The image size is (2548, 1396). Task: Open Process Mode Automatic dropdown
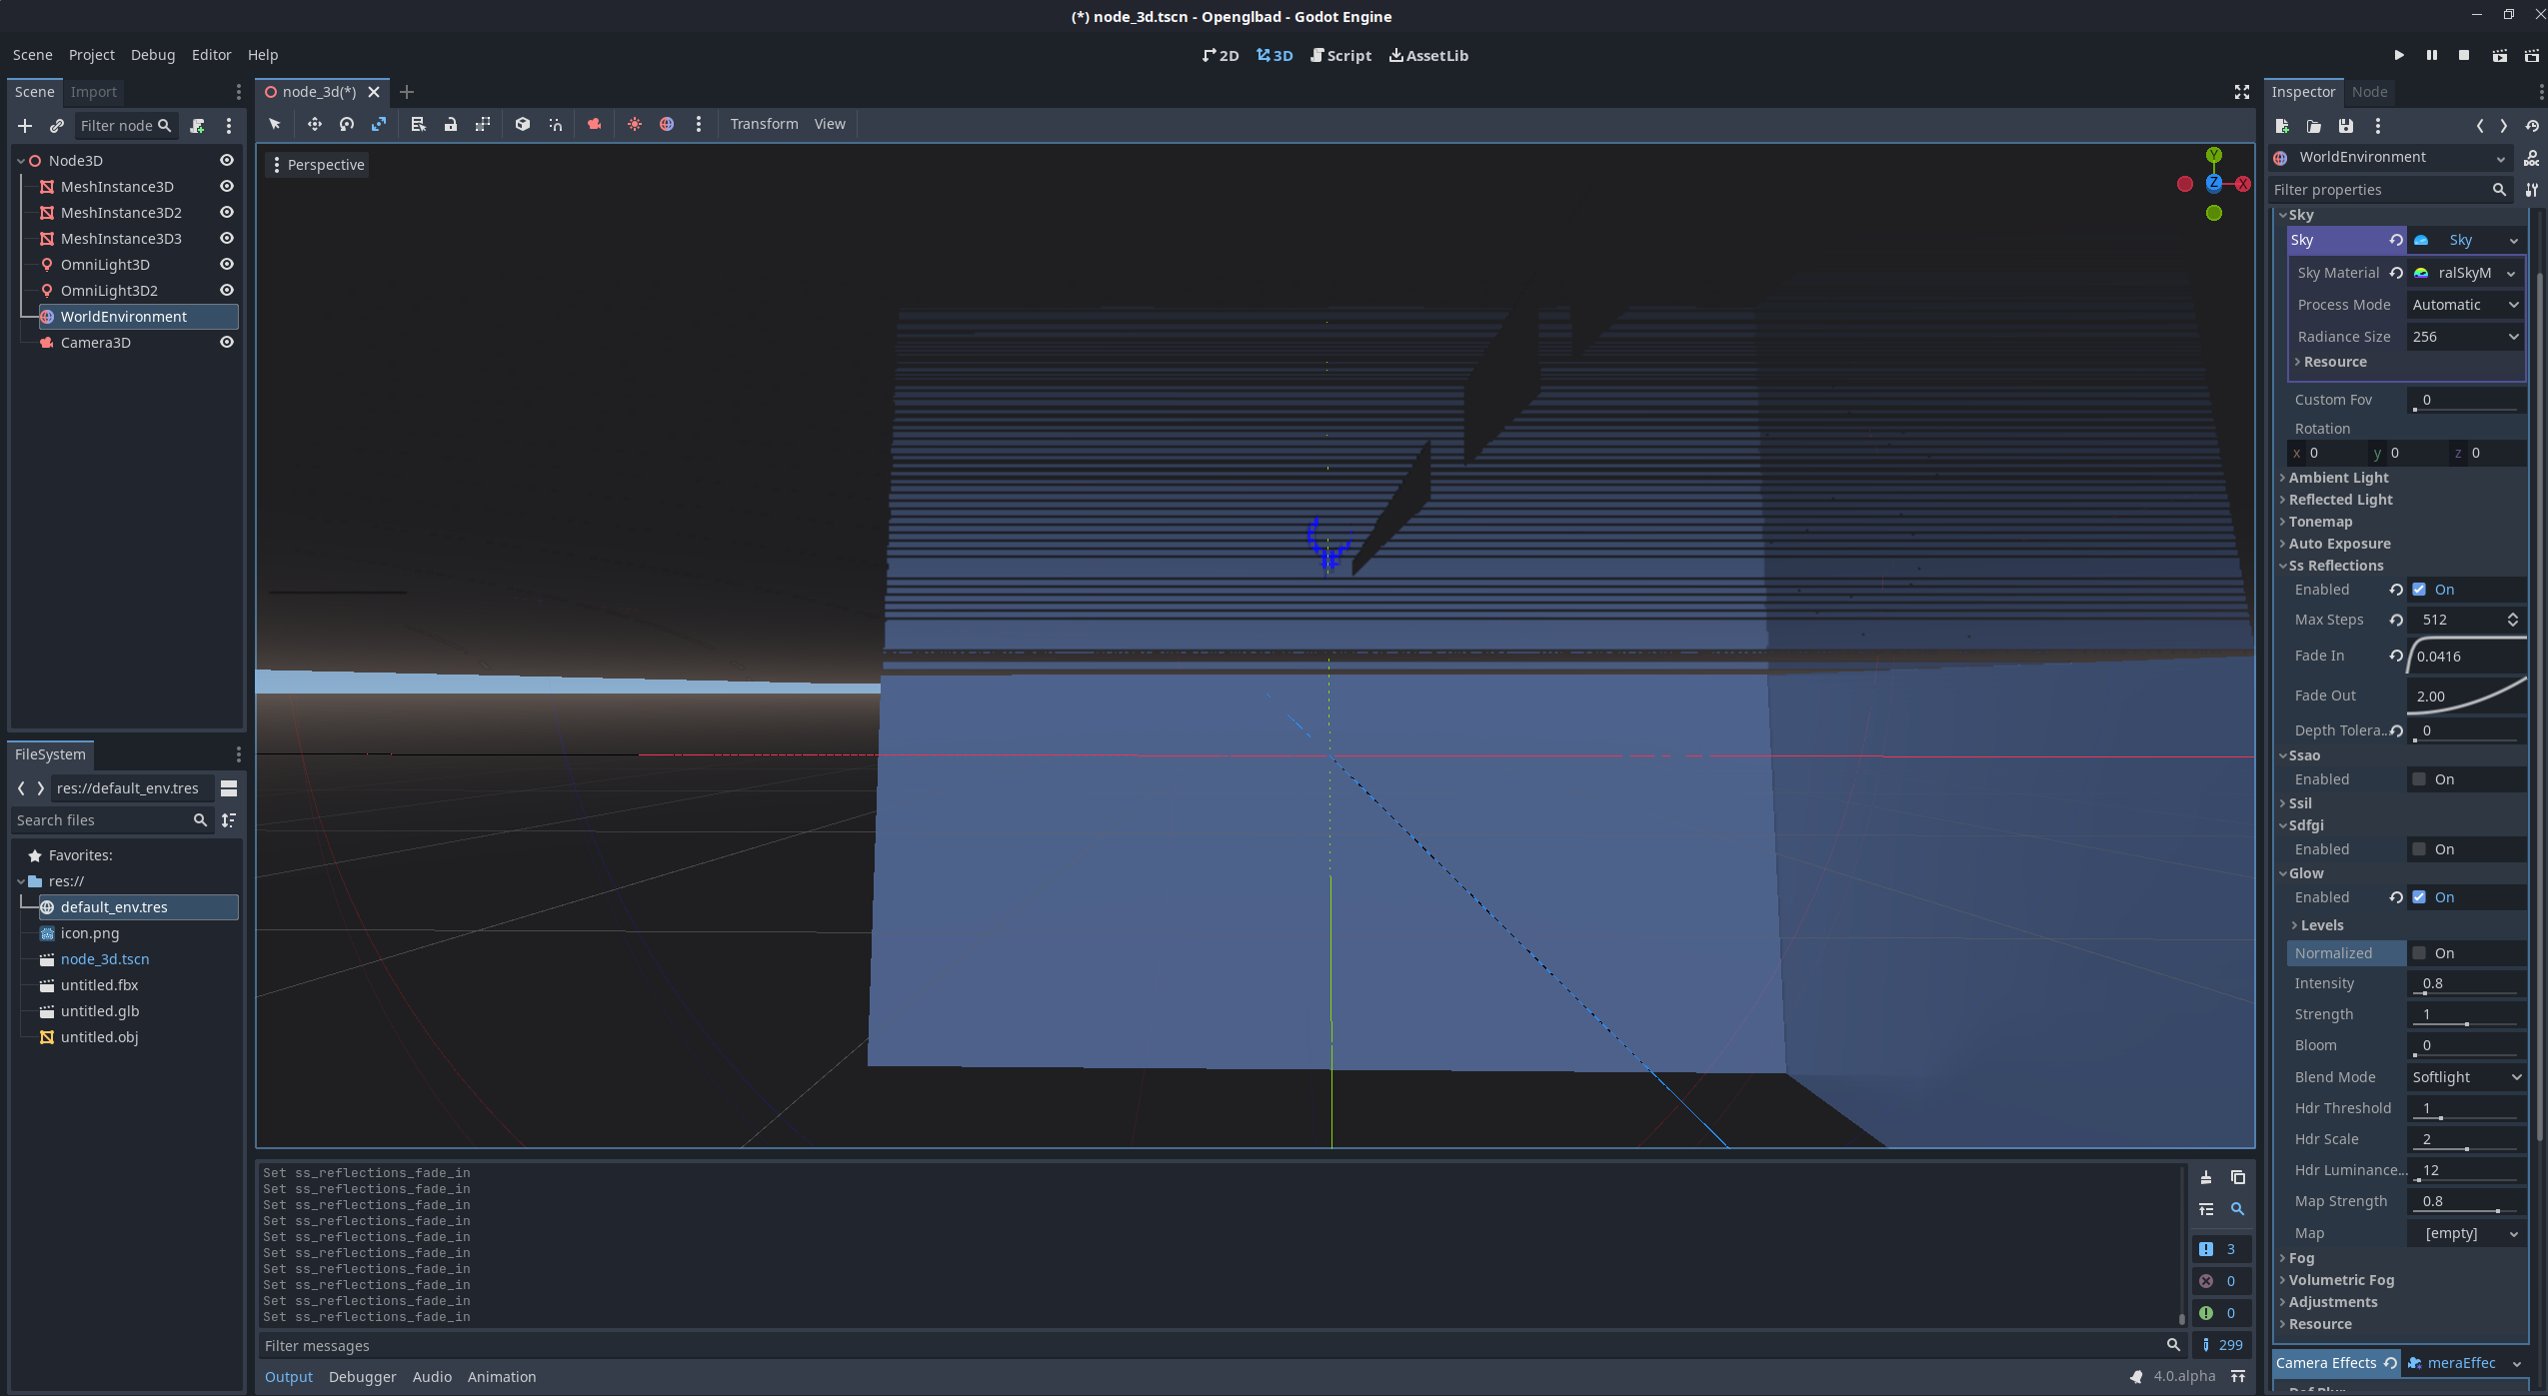pyautogui.click(x=2465, y=305)
